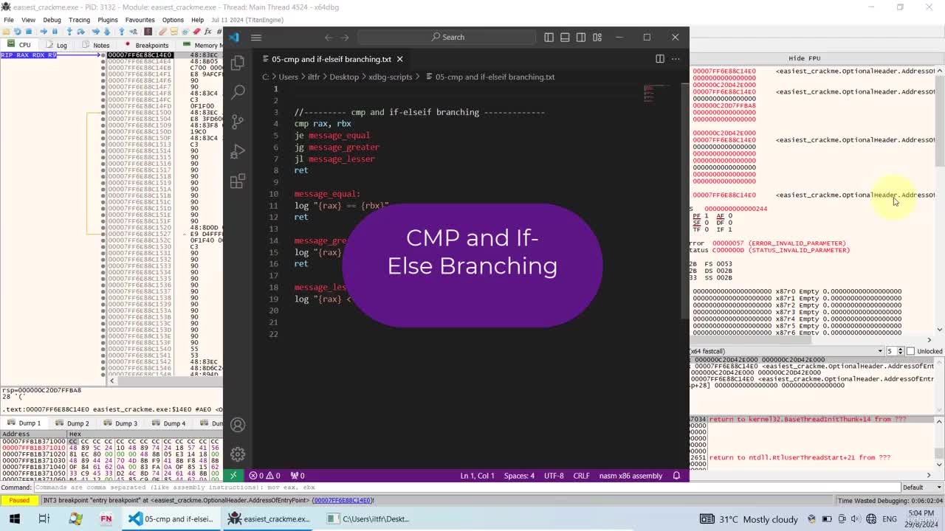Screen dimensions: 945x531
Task: Open the Manage gear menu
Action: 238,454
